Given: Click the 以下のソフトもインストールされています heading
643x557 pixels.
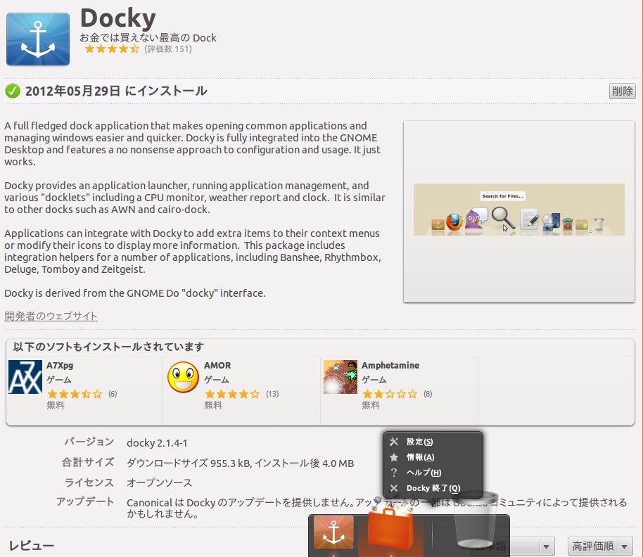Looking at the screenshot, I should point(108,347).
